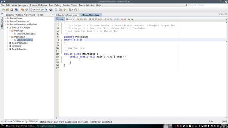Expand the Test Packages node
The height and width of the screenshot is (128, 228).
(7, 43)
